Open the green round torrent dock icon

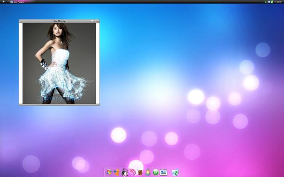pos(156,172)
